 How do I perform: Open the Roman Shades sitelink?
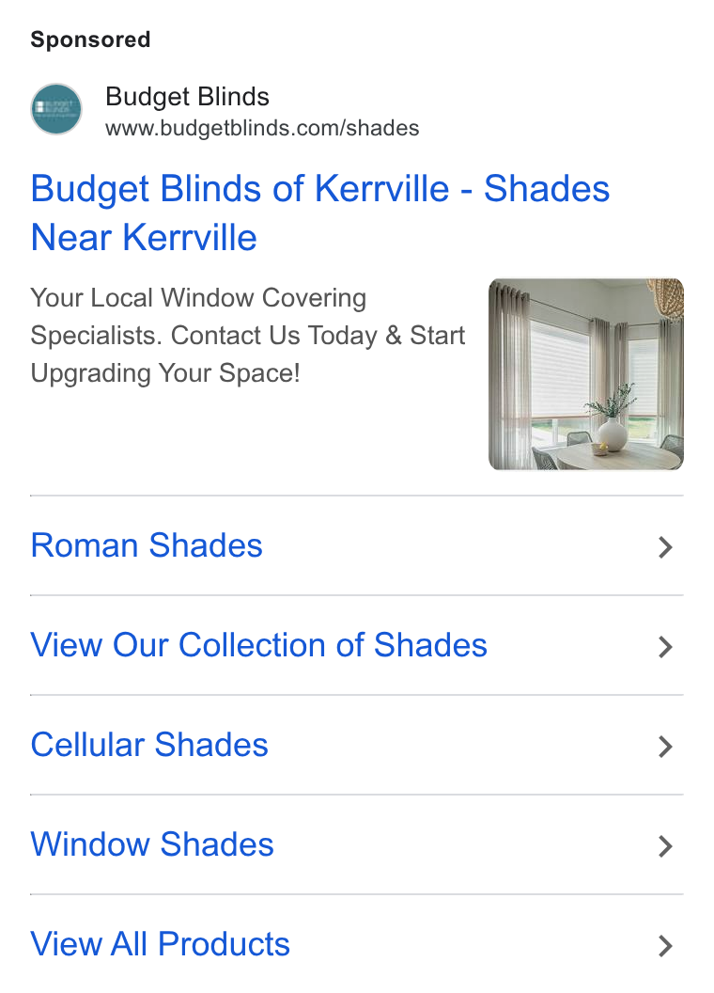(147, 545)
